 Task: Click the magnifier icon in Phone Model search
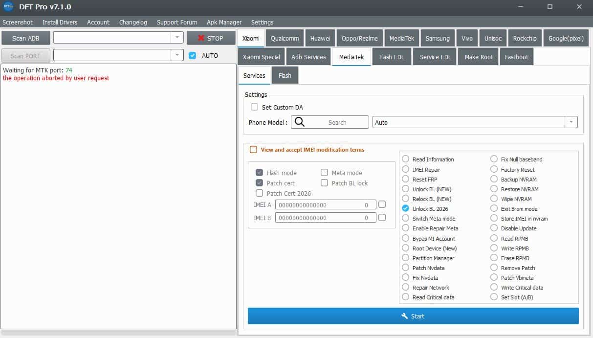[300, 122]
